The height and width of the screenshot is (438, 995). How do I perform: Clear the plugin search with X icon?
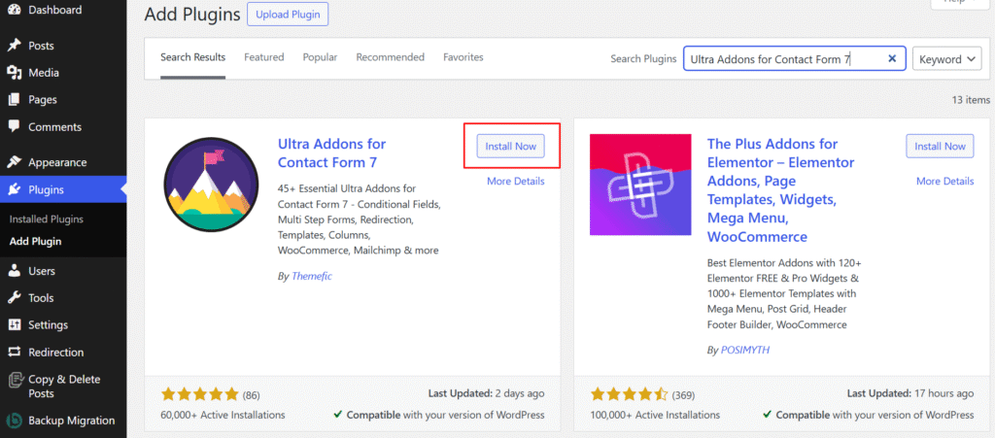click(892, 58)
